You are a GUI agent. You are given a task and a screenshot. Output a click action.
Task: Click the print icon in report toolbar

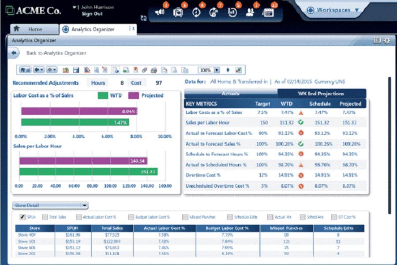tap(154, 70)
